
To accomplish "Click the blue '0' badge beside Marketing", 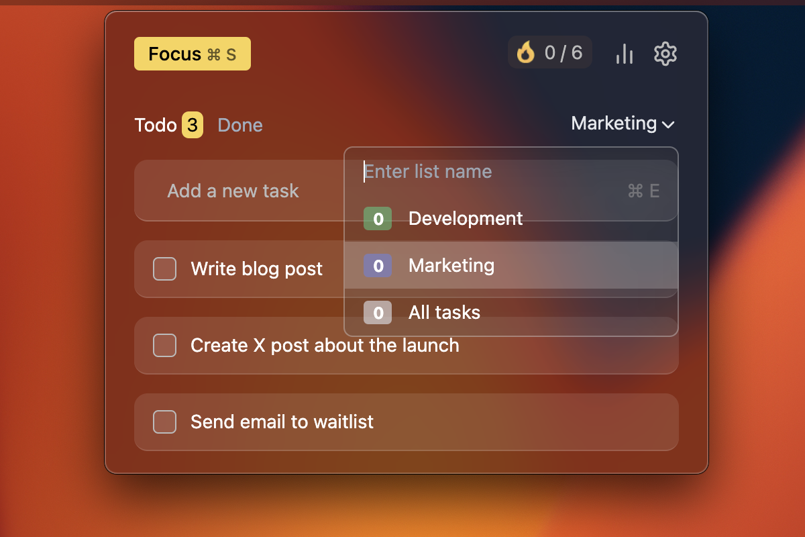I will point(377,265).
